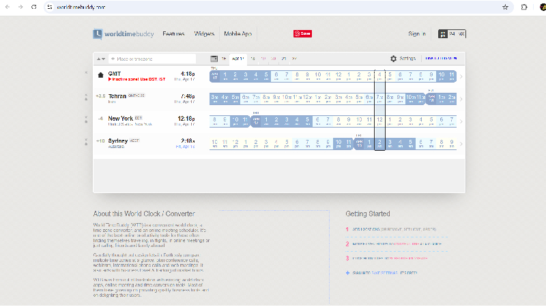
Task: Open Settings via the gear icon
Action: (394, 59)
